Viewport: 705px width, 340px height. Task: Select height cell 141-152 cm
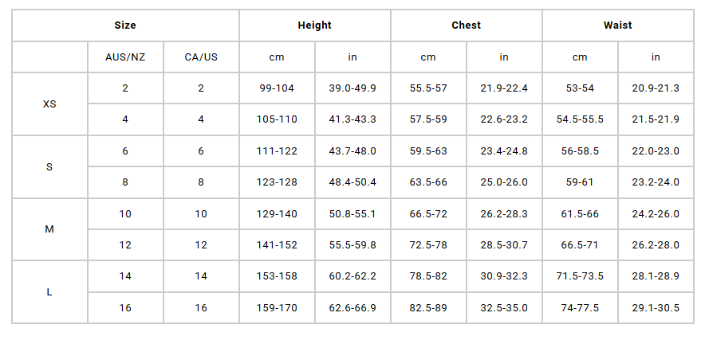[277, 245]
